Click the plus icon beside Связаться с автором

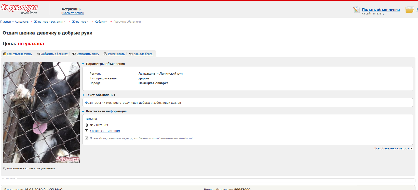tap(87, 131)
